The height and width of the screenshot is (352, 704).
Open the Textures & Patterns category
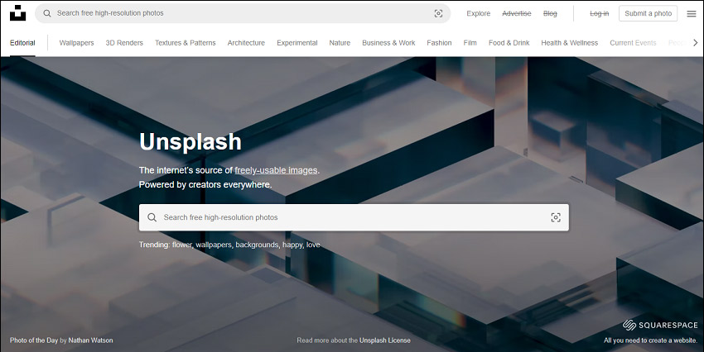[185, 43]
